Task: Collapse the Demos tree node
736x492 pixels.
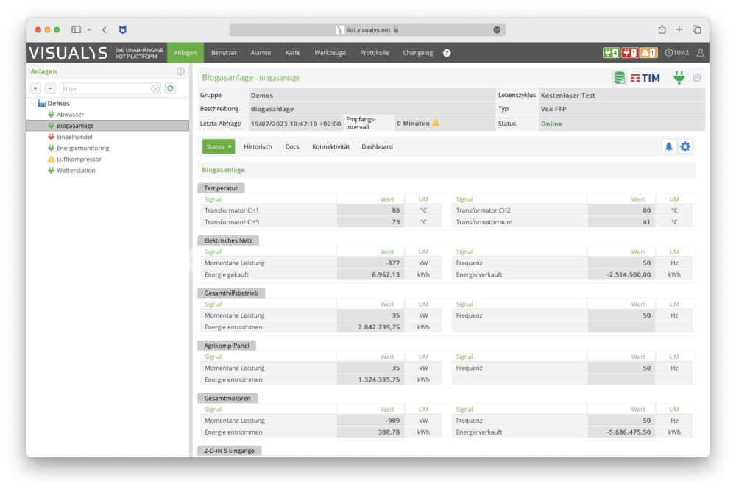Action: (x=32, y=103)
